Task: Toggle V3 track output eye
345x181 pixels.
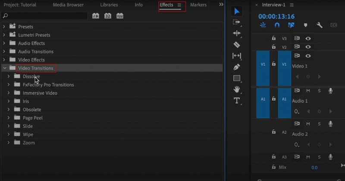Action: click(308, 38)
